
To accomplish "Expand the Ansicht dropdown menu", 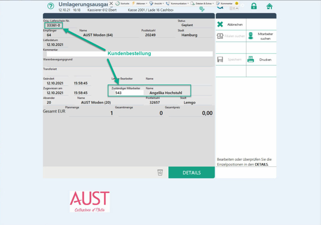I will [157, 3].
